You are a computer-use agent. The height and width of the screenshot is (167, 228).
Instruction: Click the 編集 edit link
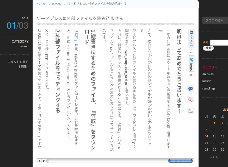click(x=24, y=66)
